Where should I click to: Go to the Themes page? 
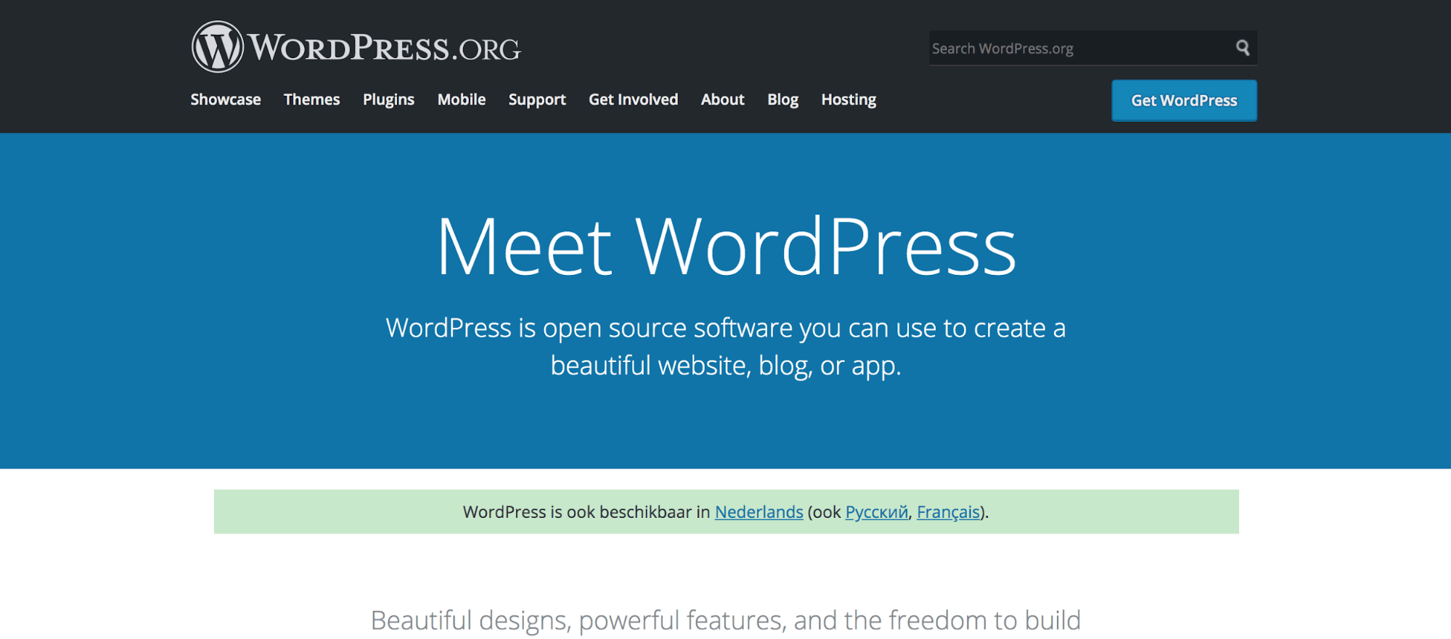[x=311, y=99]
